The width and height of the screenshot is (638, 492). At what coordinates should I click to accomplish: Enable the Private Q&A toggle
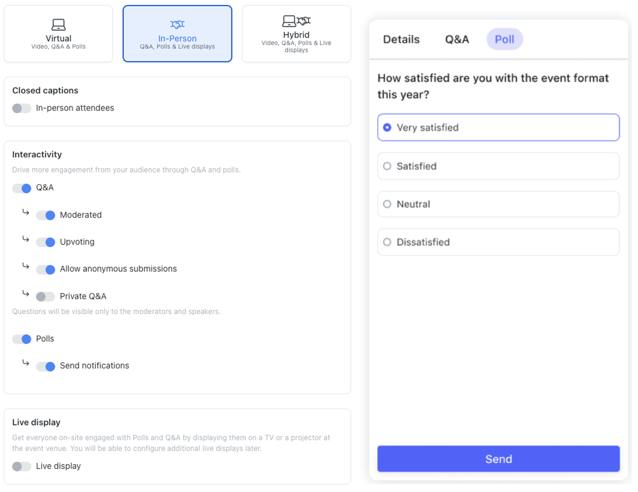point(46,296)
